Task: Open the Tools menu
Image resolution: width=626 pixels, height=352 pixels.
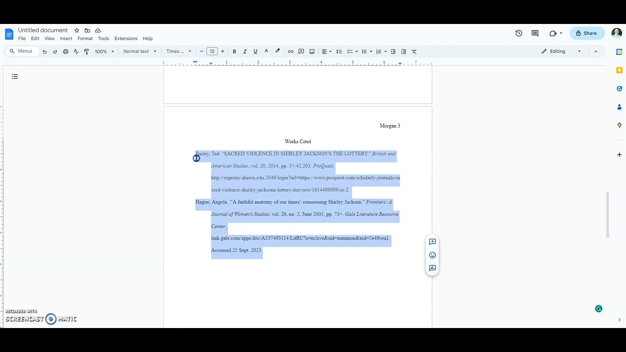Action: coord(103,39)
